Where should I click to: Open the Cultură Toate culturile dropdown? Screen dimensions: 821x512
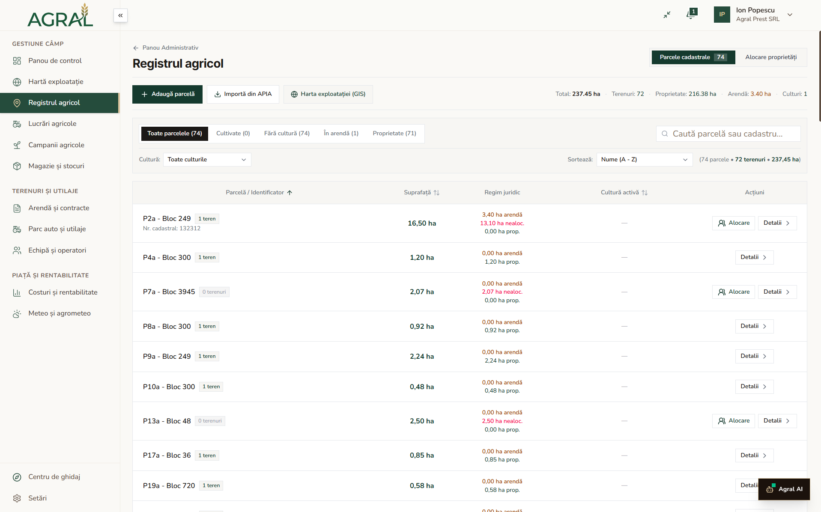click(207, 160)
